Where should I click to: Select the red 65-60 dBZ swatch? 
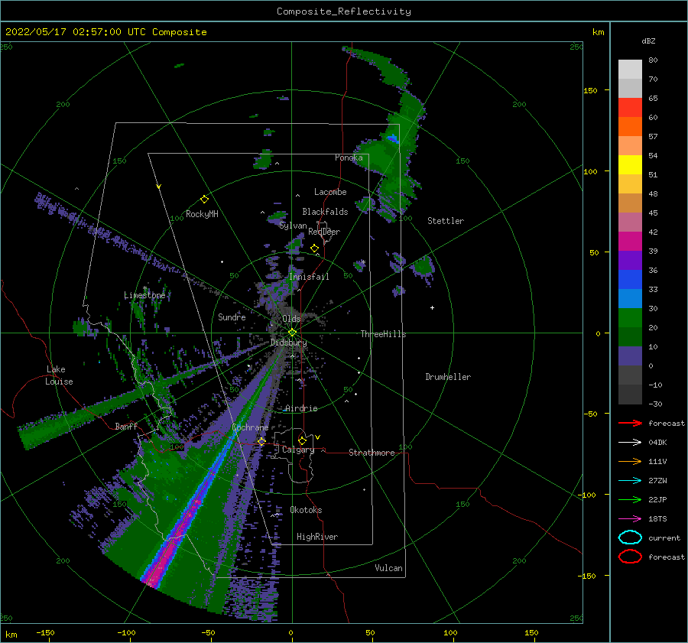pyautogui.click(x=630, y=108)
